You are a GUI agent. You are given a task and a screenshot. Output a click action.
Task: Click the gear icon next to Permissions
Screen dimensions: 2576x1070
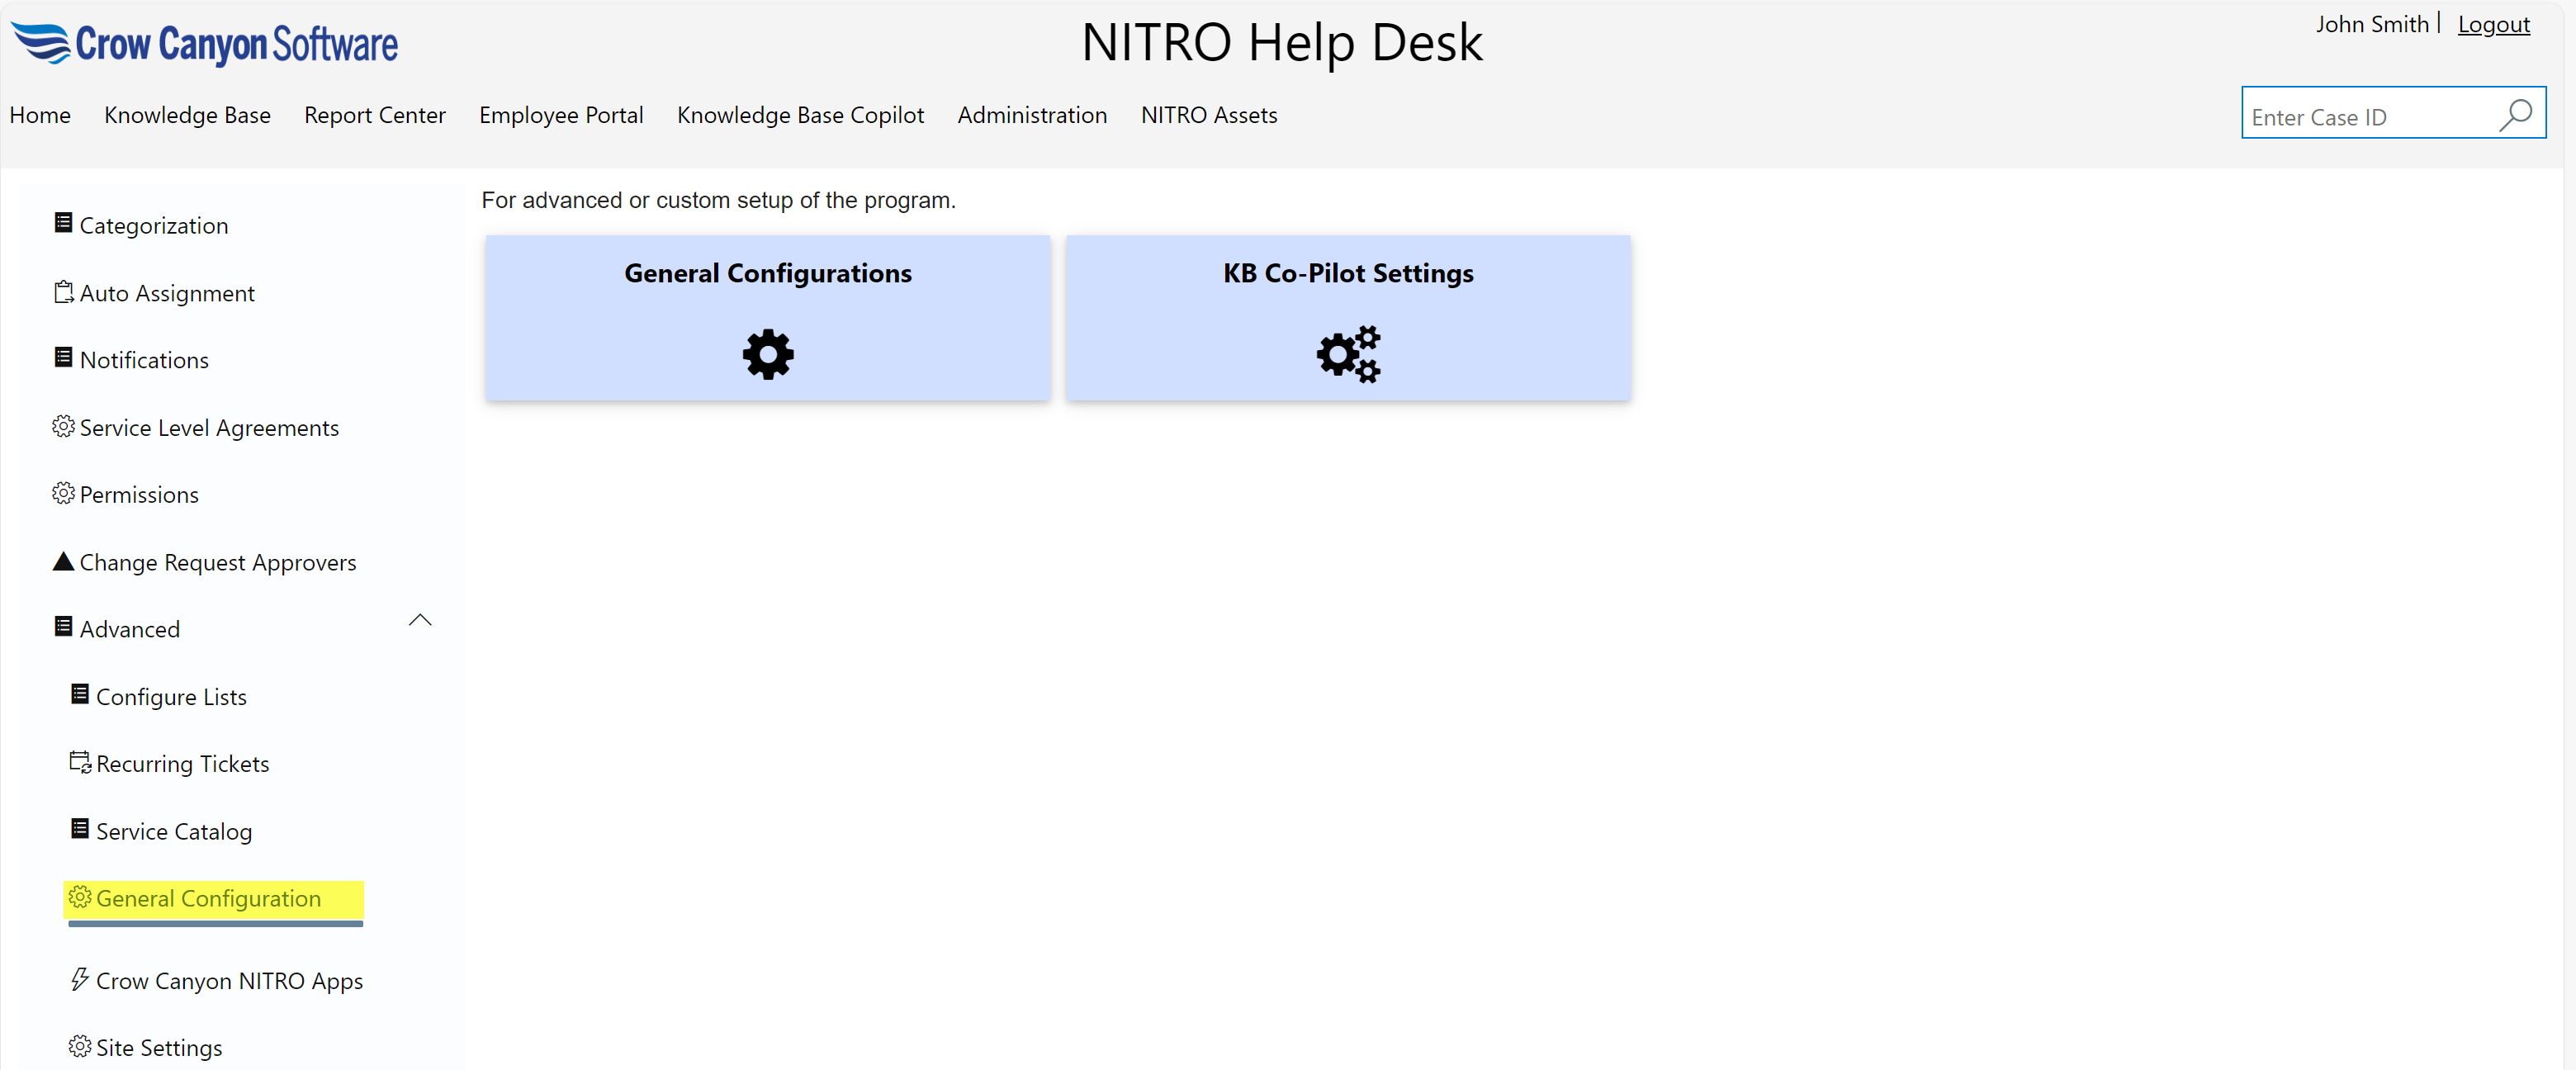tap(63, 493)
